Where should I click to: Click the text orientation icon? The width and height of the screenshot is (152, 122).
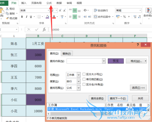click(85, 10)
